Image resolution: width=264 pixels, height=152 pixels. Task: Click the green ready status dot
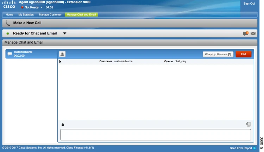[8, 33]
